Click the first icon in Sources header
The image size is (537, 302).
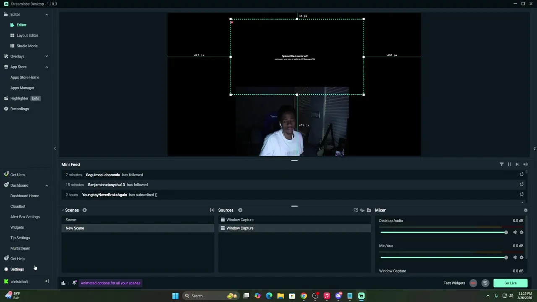tap(356, 210)
